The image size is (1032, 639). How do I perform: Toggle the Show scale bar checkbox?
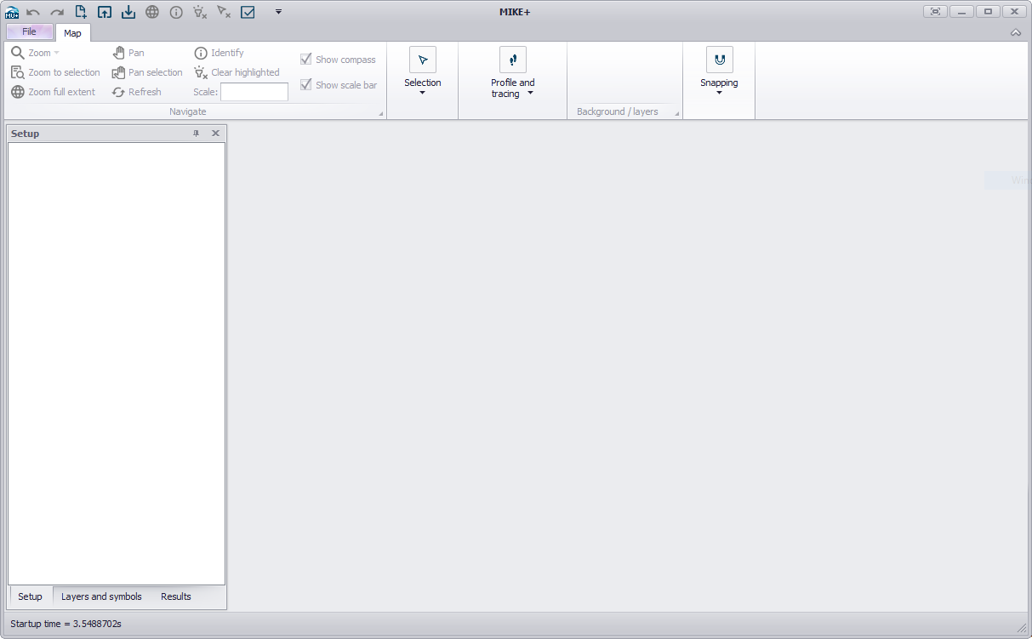click(x=306, y=85)
